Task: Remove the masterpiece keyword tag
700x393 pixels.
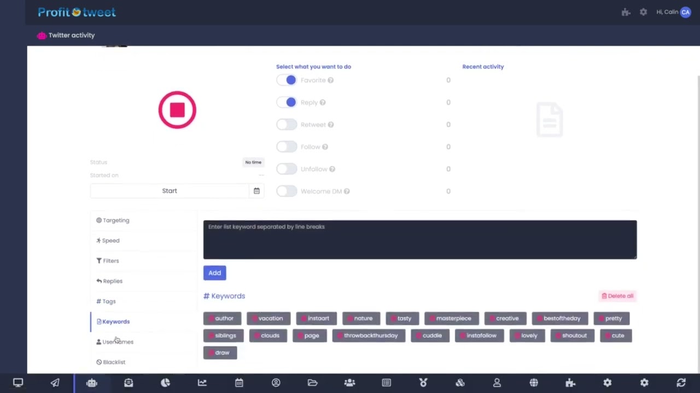Action: click(x=433, y=318)
